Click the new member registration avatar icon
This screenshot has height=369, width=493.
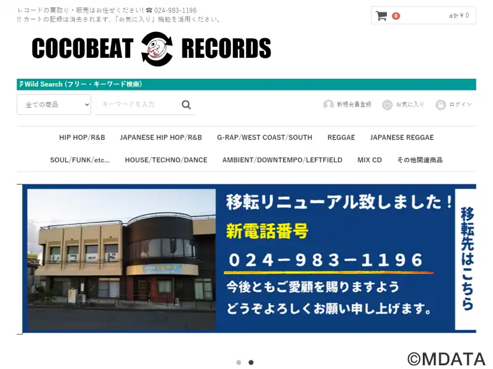[x=328, y=105]
